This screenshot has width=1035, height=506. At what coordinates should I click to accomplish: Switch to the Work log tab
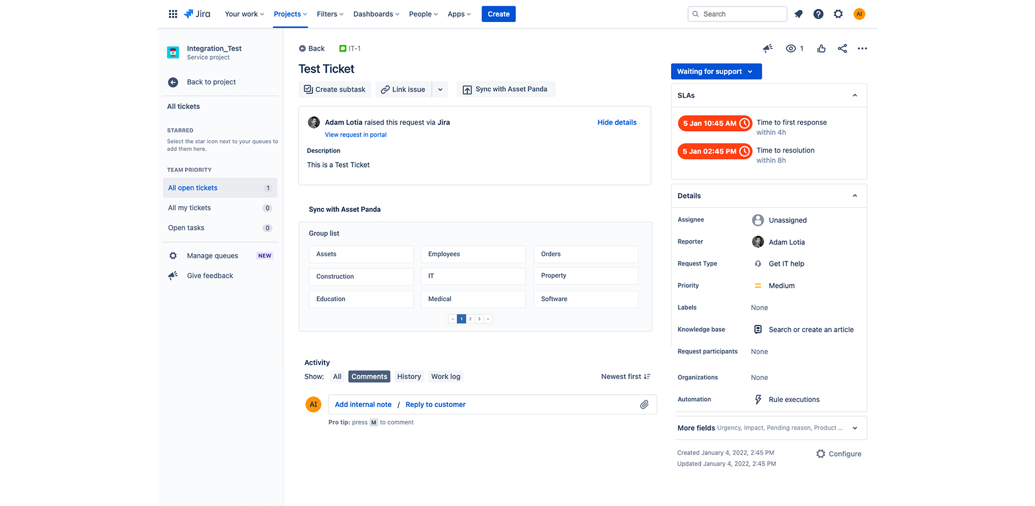click(x=445, y=377)
